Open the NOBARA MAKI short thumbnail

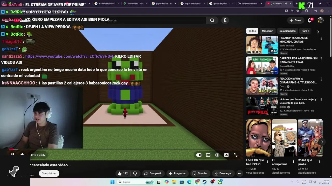(284, 138)
